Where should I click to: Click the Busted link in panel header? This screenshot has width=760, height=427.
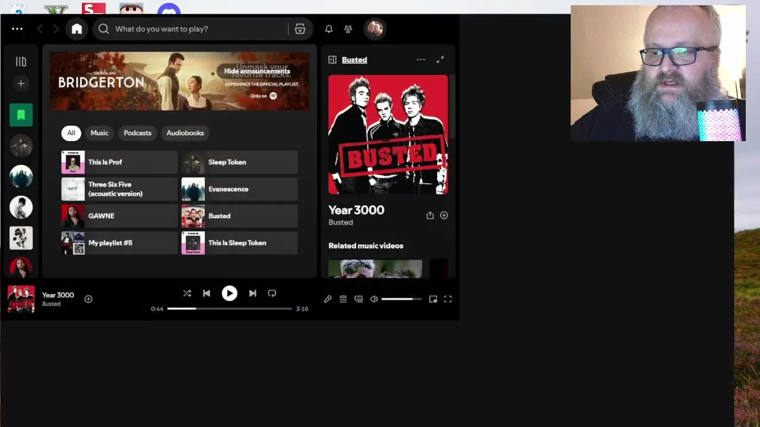coord(354,60)
